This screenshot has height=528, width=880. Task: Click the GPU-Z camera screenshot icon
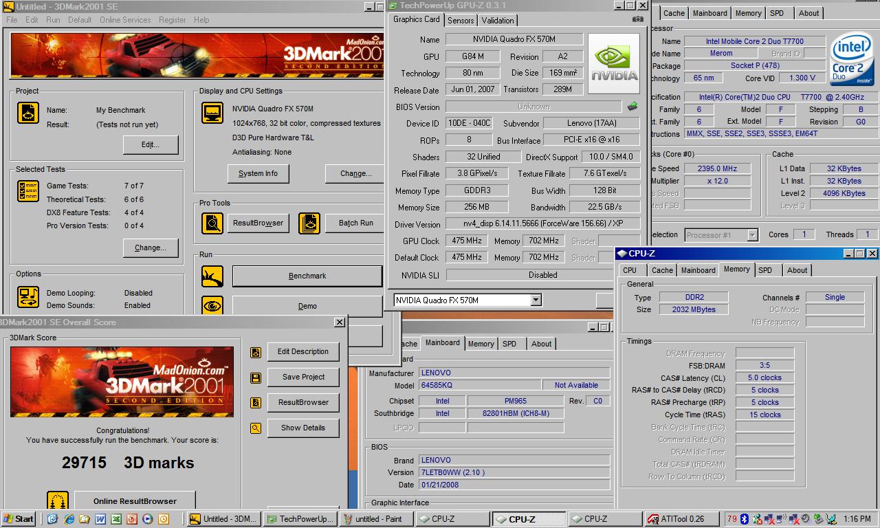tap(638, 19)
